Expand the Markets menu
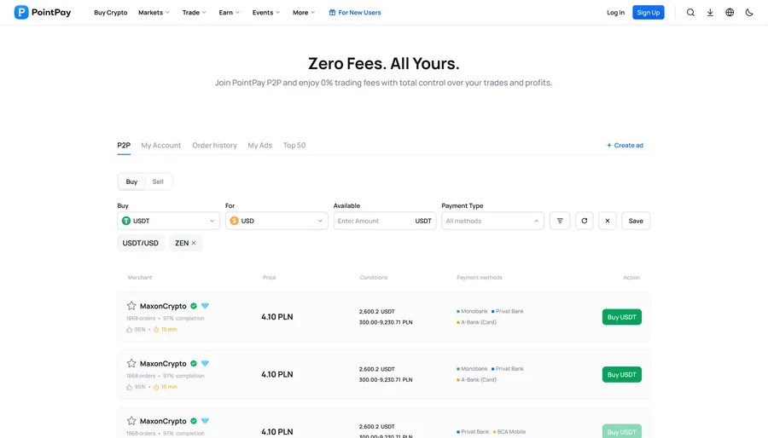This screenshot has height=438, width=768. pos(154,12)
